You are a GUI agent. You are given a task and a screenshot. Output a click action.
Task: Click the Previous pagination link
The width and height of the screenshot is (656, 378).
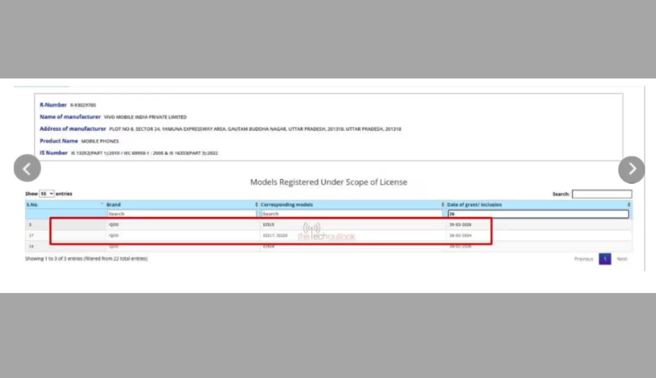[584, 259]
